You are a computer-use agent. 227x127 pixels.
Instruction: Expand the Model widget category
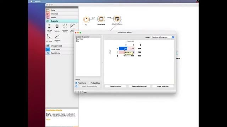tap(62, 17)
